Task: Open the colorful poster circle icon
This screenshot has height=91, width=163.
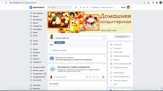Action: click(x=103, y=77)
